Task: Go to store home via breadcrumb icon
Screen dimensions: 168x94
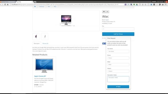Action: [35, 7]
